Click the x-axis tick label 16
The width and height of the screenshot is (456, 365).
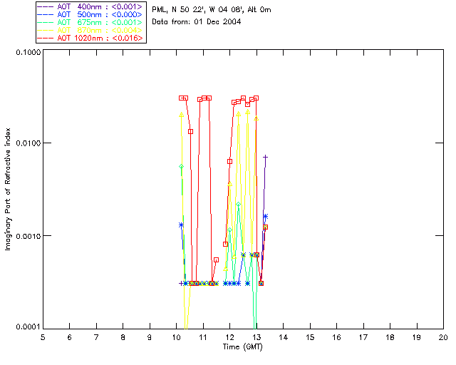point(336,338)
